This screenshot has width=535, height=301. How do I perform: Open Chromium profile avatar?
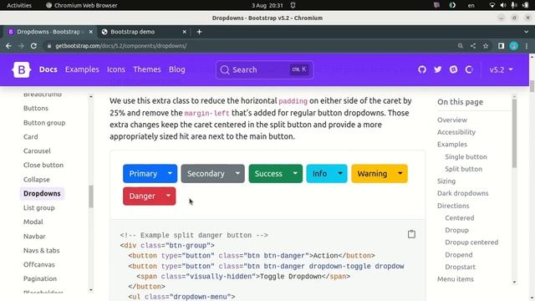point(514,46)
